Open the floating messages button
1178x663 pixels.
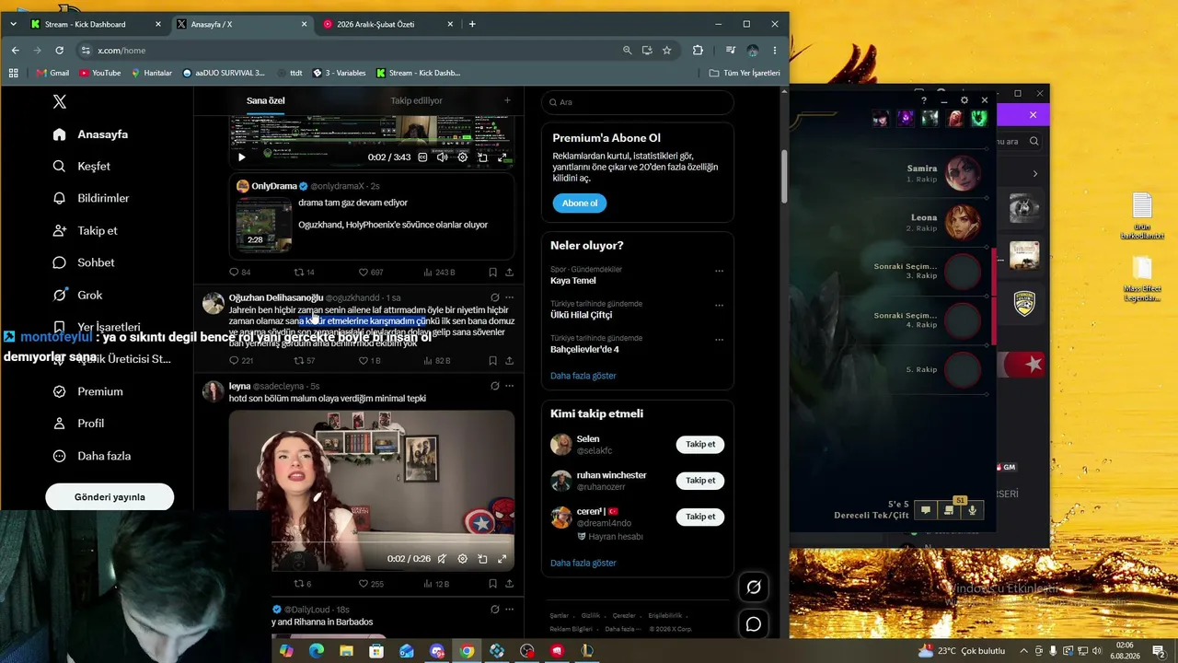click(754, 624)
